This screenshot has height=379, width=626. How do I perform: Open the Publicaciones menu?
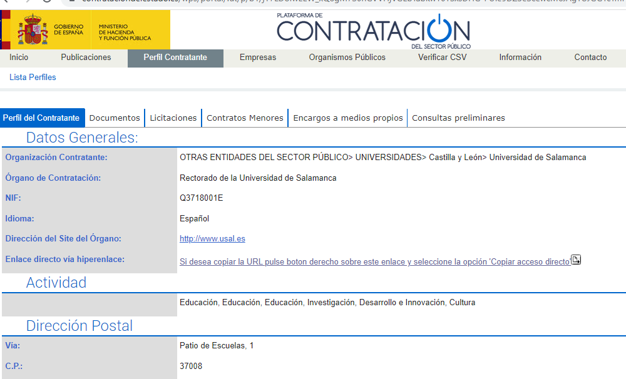click(x=86, y=58)
